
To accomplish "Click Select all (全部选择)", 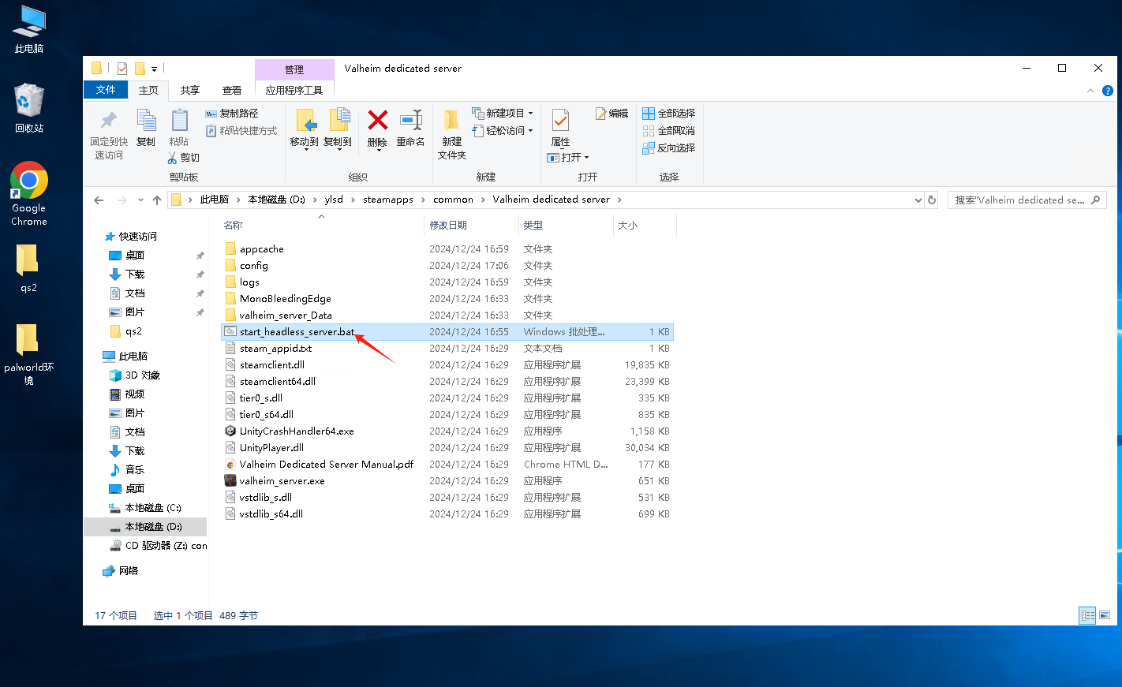I will click(x=669, y=114).
